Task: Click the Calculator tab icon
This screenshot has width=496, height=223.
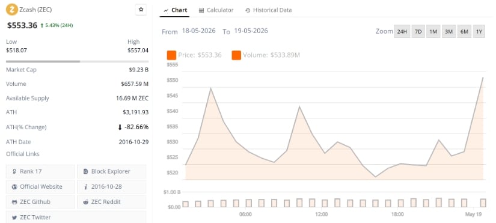Action: pos(201,10)
